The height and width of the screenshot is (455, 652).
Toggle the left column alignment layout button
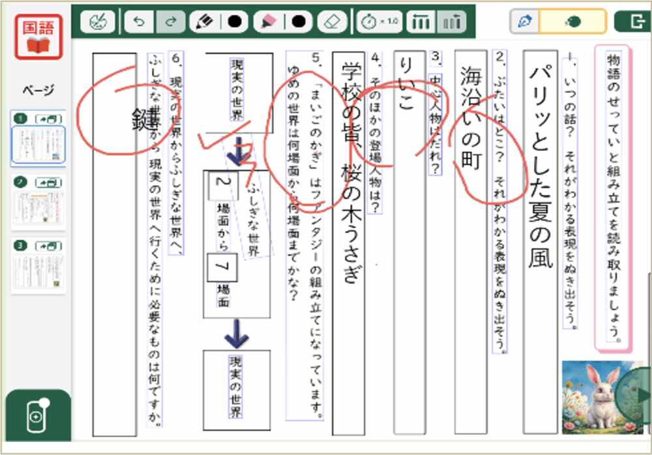point(421,22)
